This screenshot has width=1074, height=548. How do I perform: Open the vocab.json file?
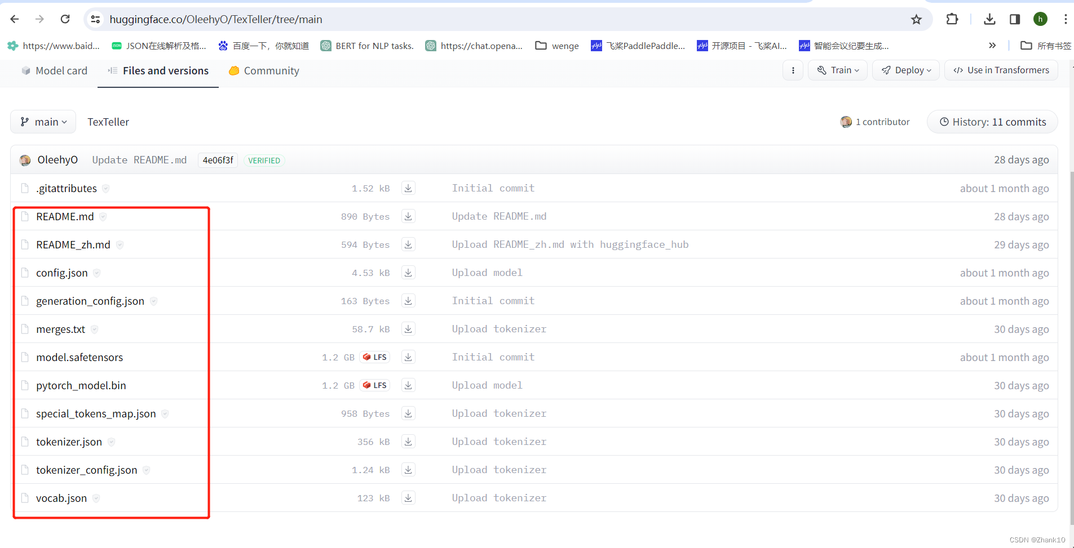point(61,498)
